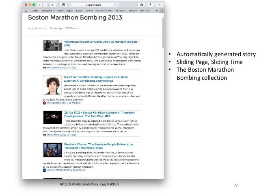The width and height of the screenshot is (259, 195).
Task: Click the Automatically generated story bullet
Action: pos(216,54)
